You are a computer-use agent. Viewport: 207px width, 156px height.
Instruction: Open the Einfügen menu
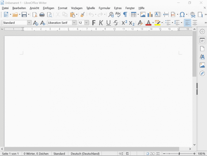tap(48, 8)
